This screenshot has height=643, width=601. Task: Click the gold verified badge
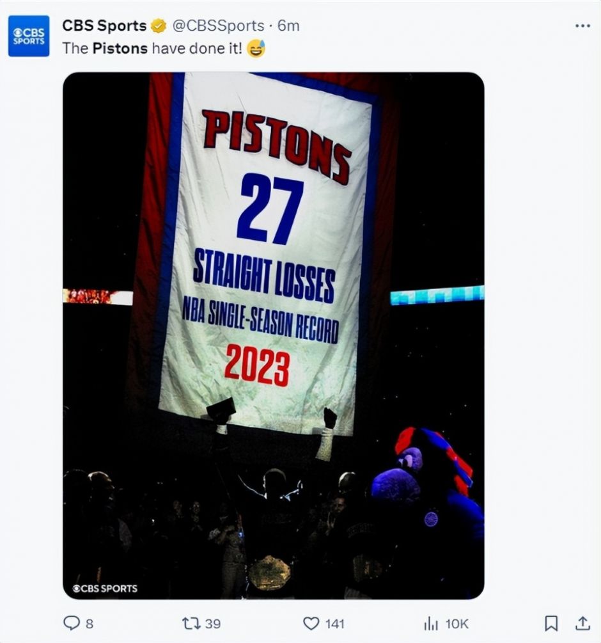(159, 26)
